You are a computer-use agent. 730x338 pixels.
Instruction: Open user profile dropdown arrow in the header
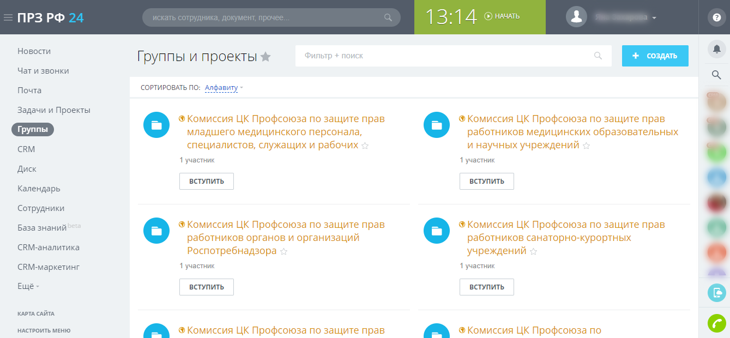pos(654,18)
